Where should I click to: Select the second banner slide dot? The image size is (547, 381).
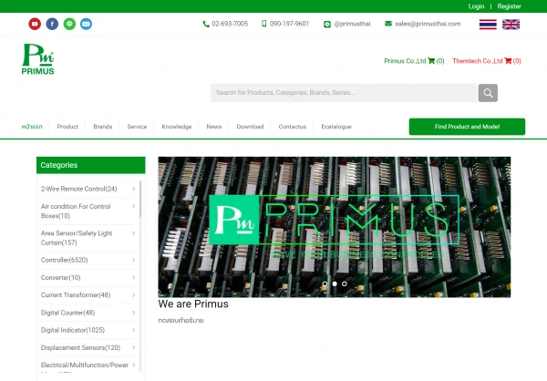335,283
